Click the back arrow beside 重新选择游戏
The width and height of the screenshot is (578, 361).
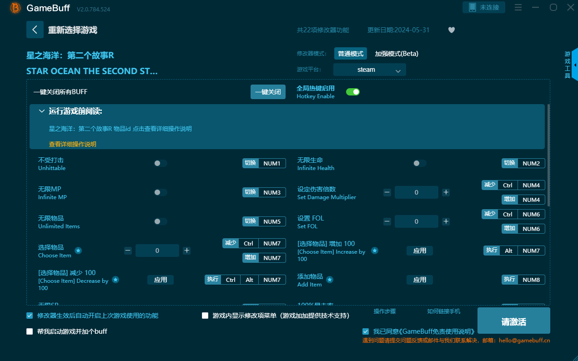point(35,30)
